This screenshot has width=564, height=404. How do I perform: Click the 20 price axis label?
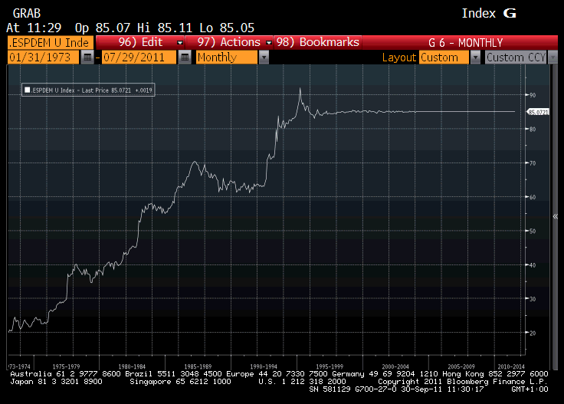point(533,333)
